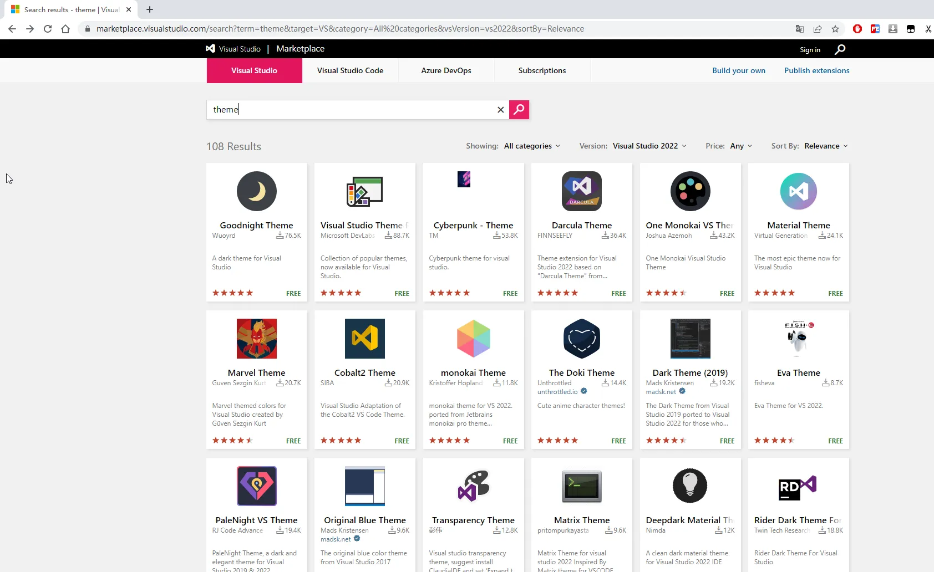The image size is (934, 572).
Task: Expand the All categories dropdown
Action: click(x=532, y=146)
